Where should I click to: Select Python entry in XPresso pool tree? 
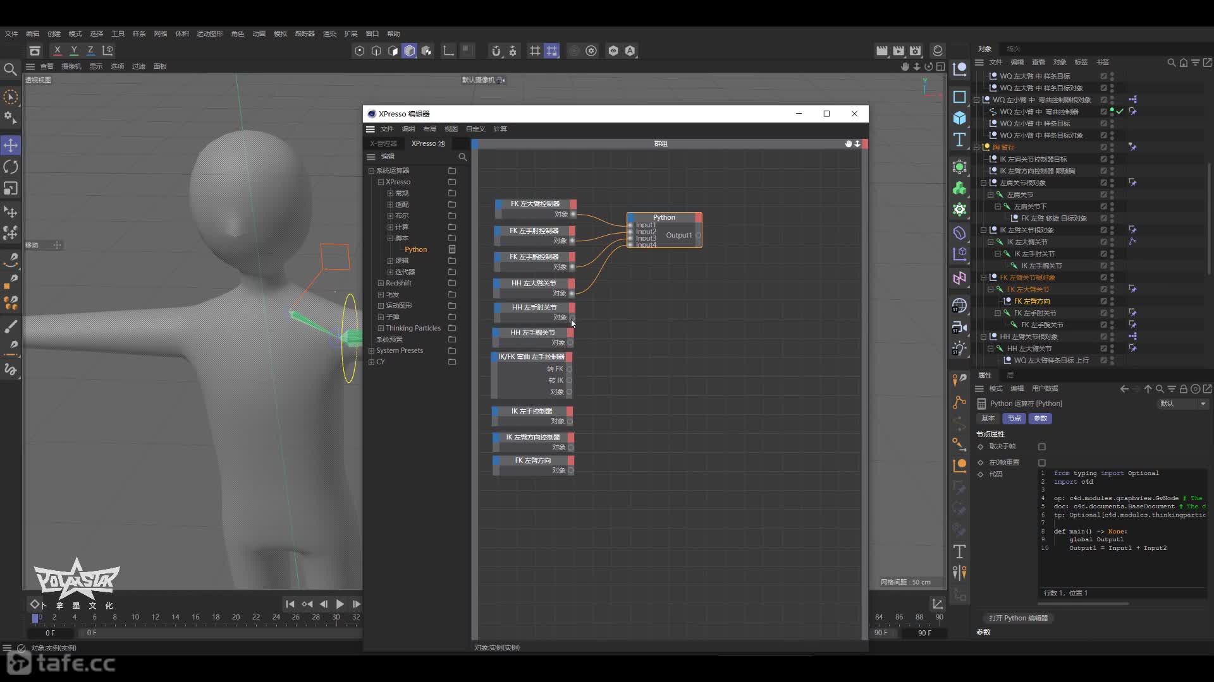pos(415,249)
